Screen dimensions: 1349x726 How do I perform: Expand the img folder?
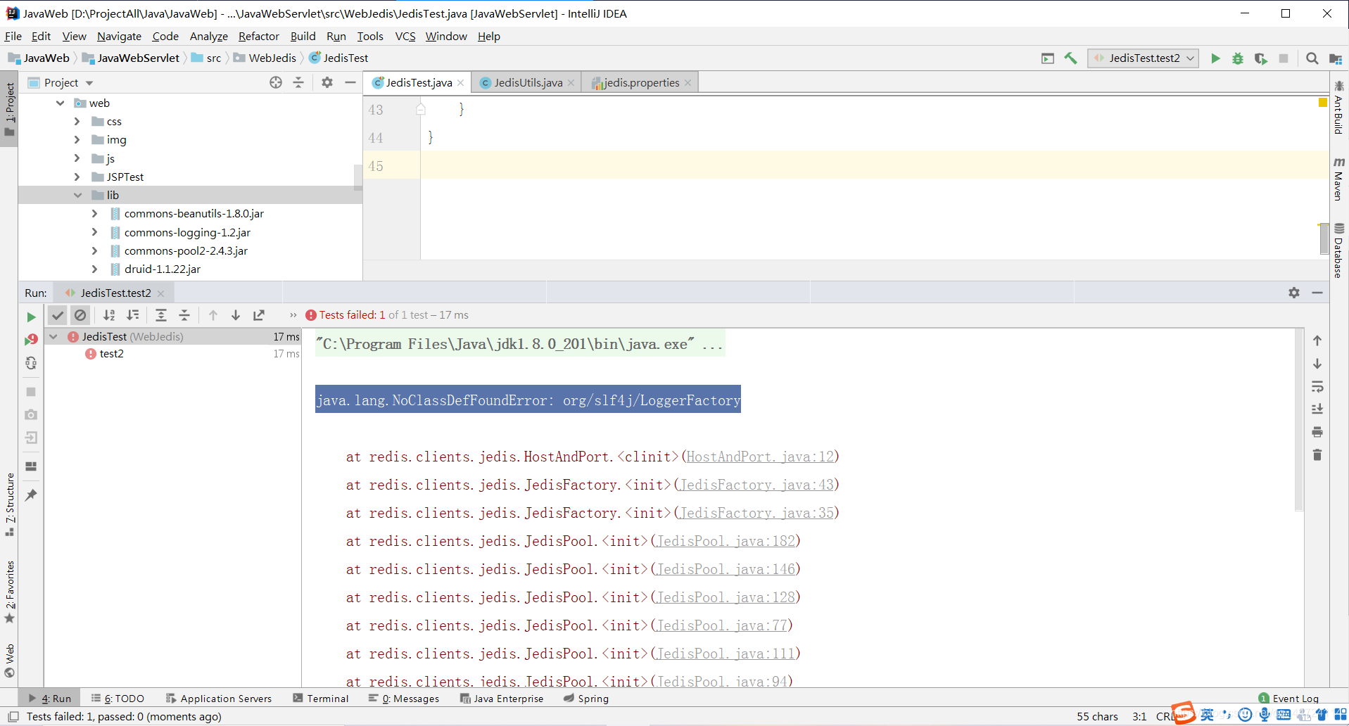tap(77, 140)
